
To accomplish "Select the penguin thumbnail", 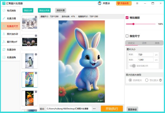I will click(30, 61).
